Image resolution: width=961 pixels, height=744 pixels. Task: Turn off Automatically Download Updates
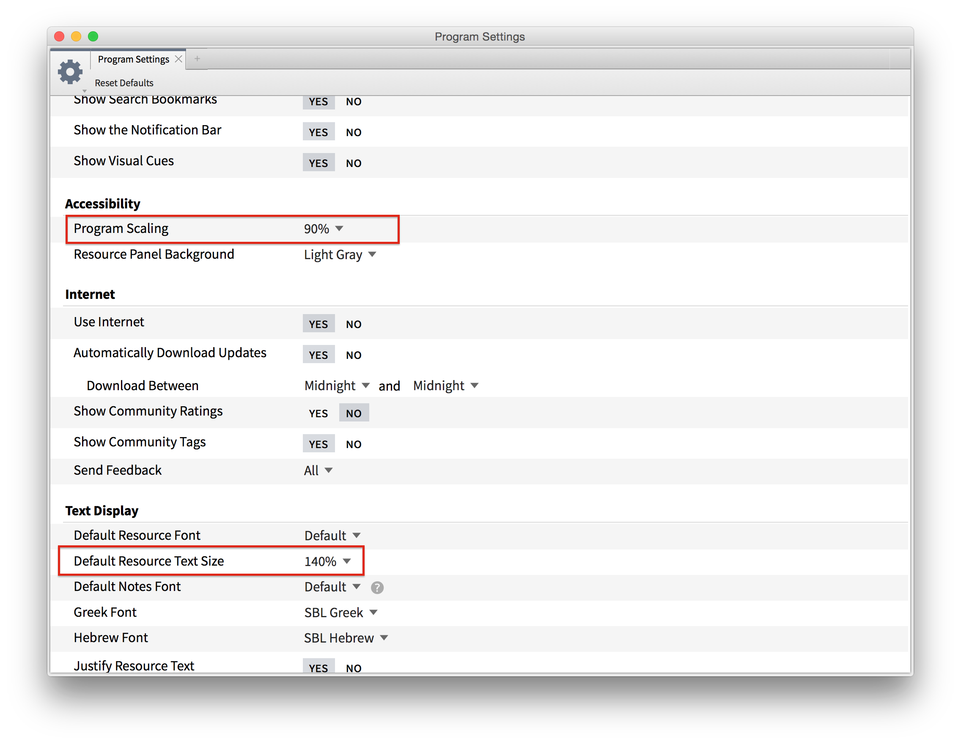tap(353, 355)
